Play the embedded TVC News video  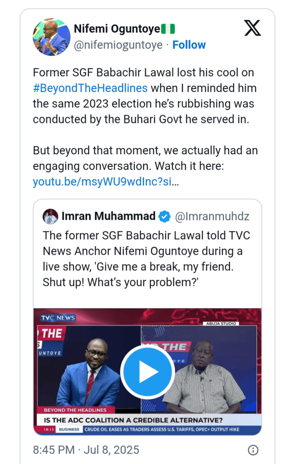pyautogui.click(x=147, y=372)
